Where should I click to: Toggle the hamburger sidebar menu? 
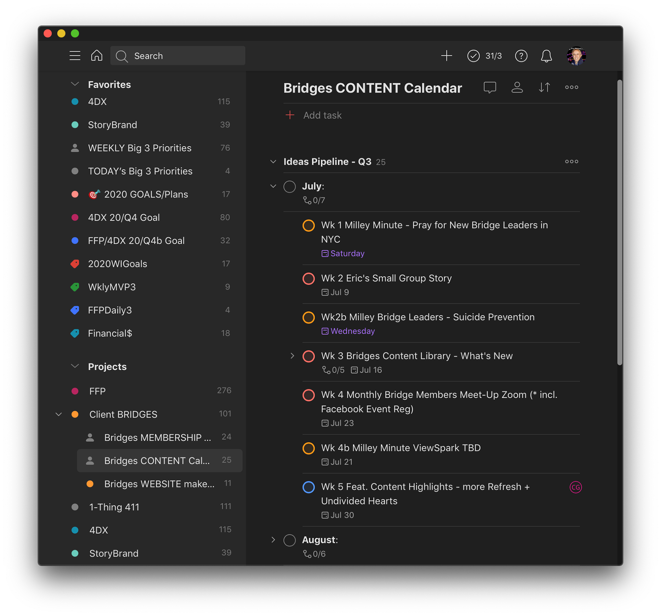75,56
